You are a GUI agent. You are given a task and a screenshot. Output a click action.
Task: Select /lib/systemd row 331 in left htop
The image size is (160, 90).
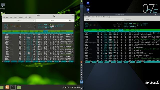[38, 53]
